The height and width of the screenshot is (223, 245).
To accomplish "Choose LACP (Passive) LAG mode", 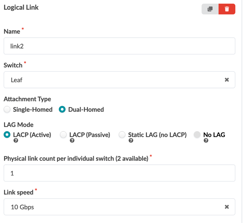I will click(x=63, y=135).
